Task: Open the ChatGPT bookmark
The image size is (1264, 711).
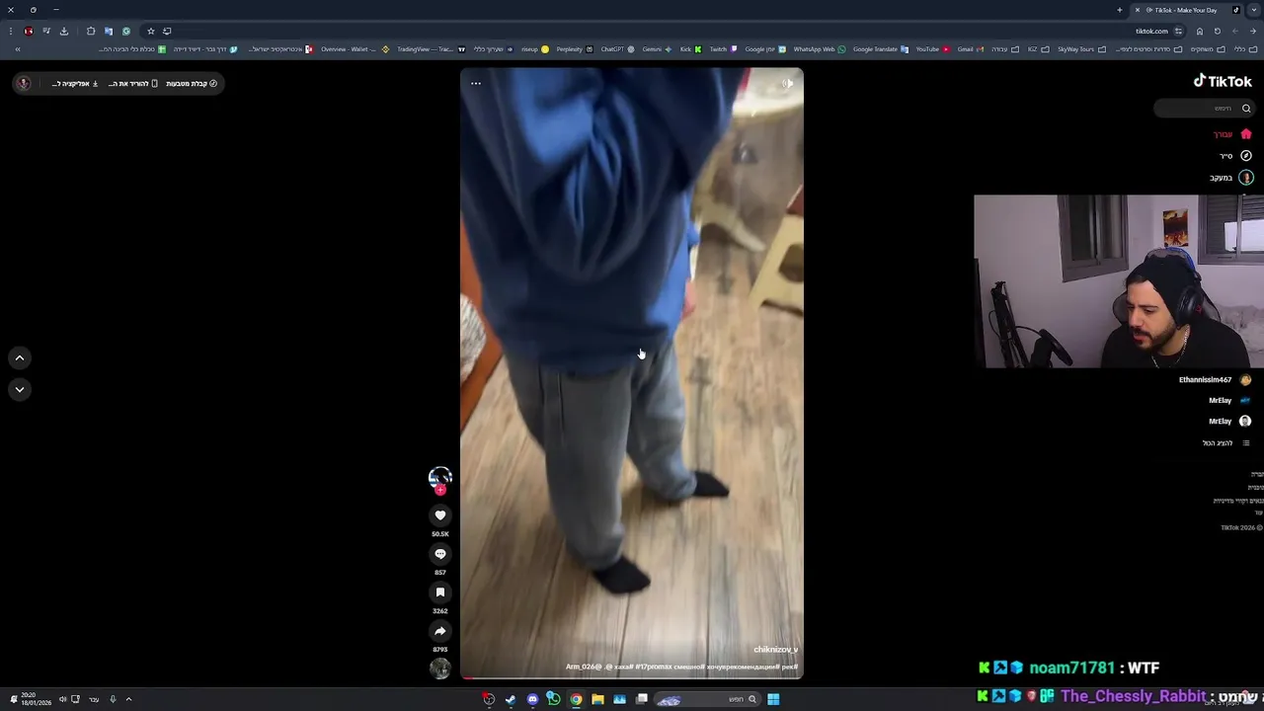Action: click(x=617, y=49)
